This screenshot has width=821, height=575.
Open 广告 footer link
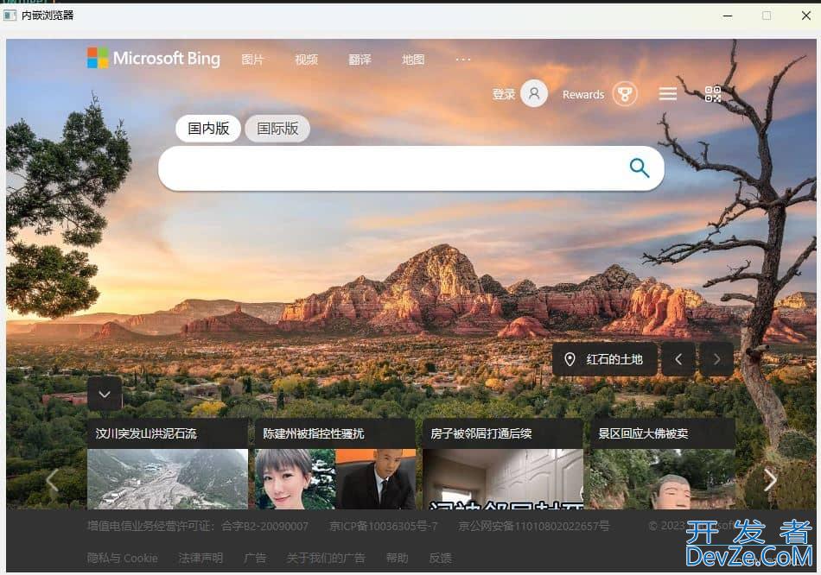255,559
